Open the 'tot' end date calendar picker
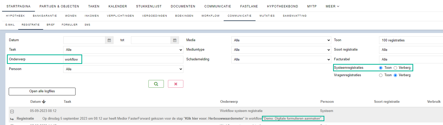This screenshot has width=443, height=125. click(x=175, y=40)
